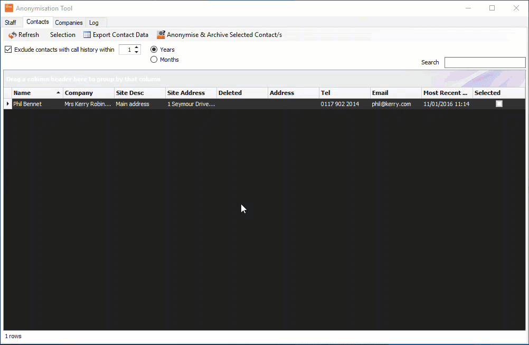Viewport: 529px width, 345px height.
Task: Click the 0117 902 2014 telephone cell
Action: point(344,104)
